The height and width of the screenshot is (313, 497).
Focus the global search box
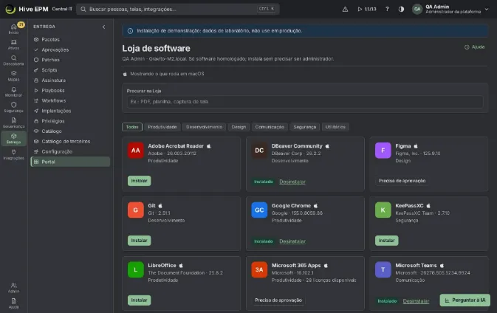point(178,9)
